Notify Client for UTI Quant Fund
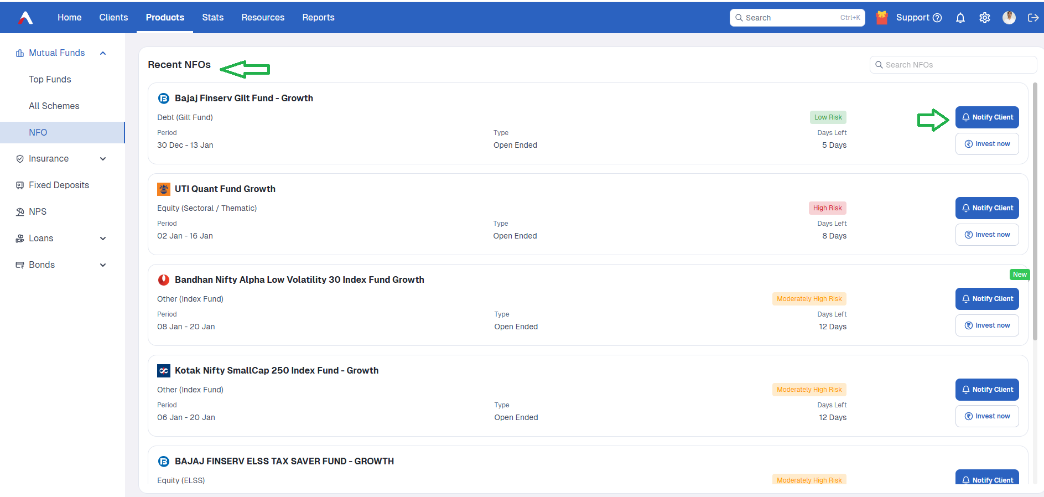 (x=987, y=208)
